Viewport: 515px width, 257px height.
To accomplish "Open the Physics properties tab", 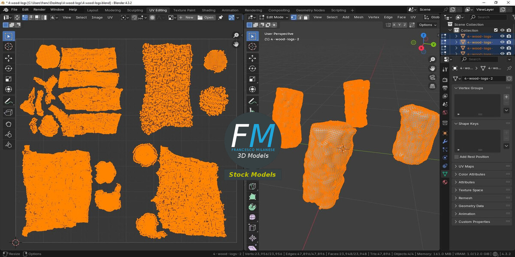I will pos(445,158).
